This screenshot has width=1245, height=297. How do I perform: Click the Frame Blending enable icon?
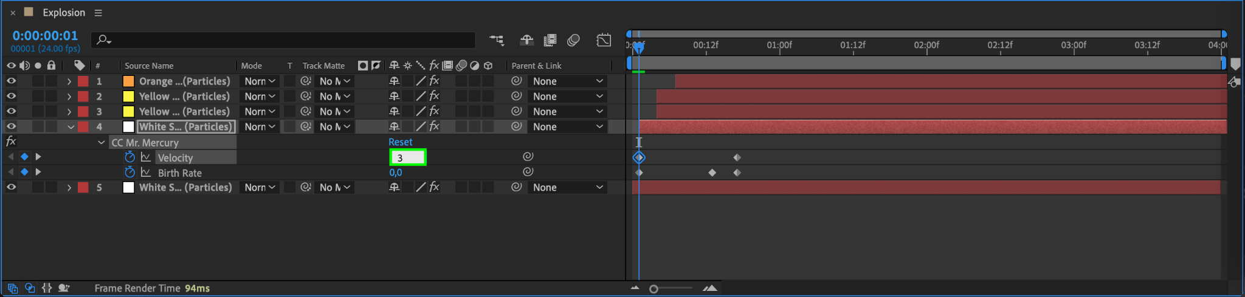click(x=550, y=40)
